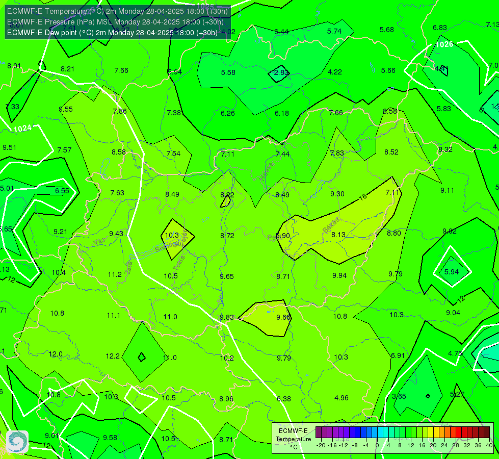Click the 1026 pressure isobar label
The width and height of the screenshot is (499, 459).
[444, 44]
